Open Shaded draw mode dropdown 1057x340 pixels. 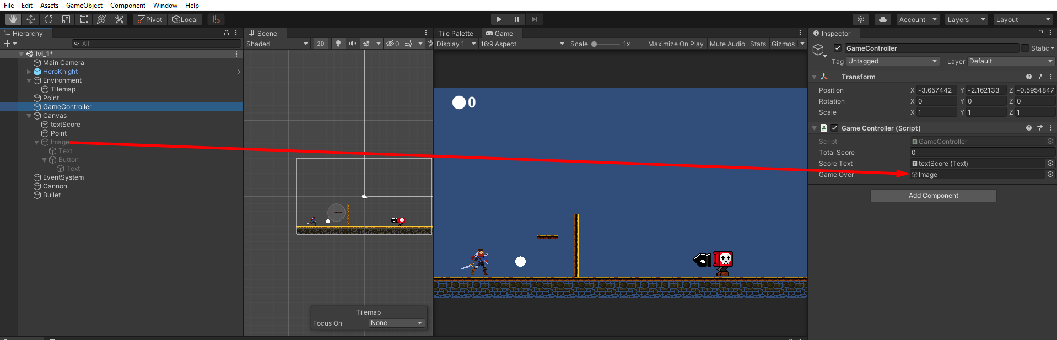coord(277,44)
